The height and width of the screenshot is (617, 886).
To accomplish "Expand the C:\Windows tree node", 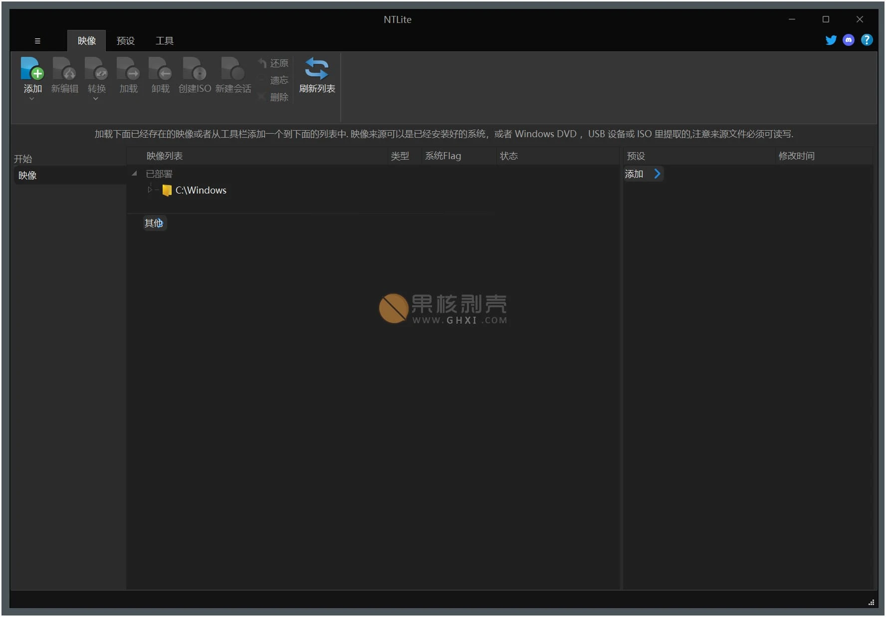I will [x=150, y=190].
